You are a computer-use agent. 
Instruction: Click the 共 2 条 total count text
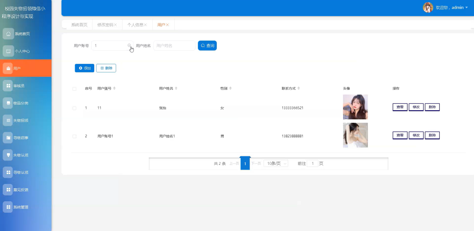(x=220, y=164)
